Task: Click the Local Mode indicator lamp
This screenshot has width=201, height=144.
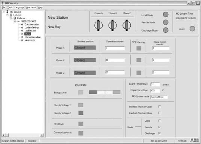Action: tap(165, 15)
